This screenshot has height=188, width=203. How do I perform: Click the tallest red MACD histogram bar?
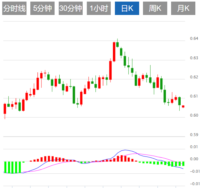[122, 158]
